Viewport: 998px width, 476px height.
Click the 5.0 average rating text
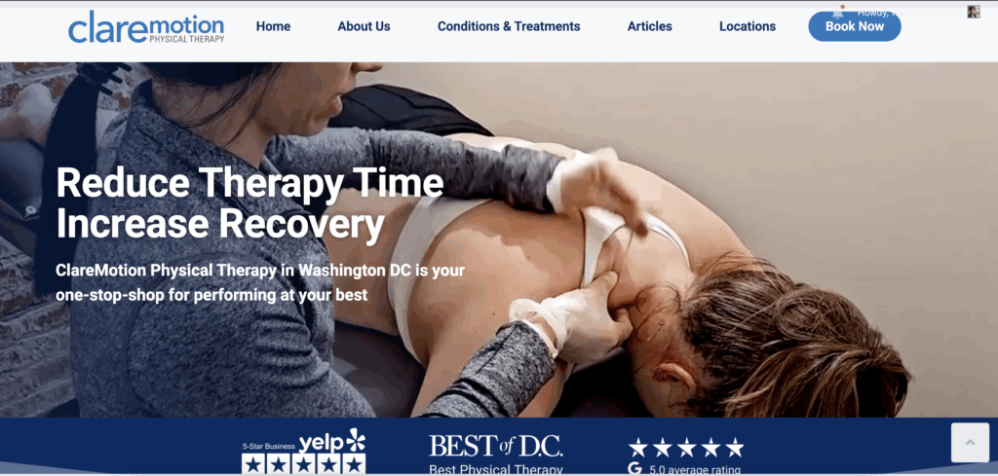pyautogui.click(x=694, y=470)
